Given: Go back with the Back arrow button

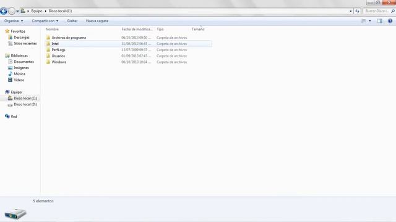Looking at the screenshot, I should tap(4, 11).
